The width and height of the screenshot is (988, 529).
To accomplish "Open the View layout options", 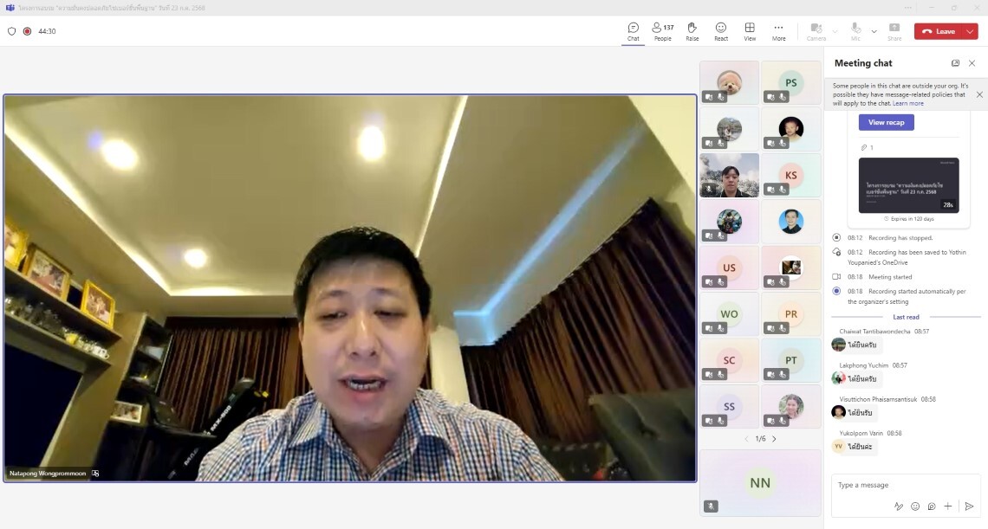I will [750, 31].
